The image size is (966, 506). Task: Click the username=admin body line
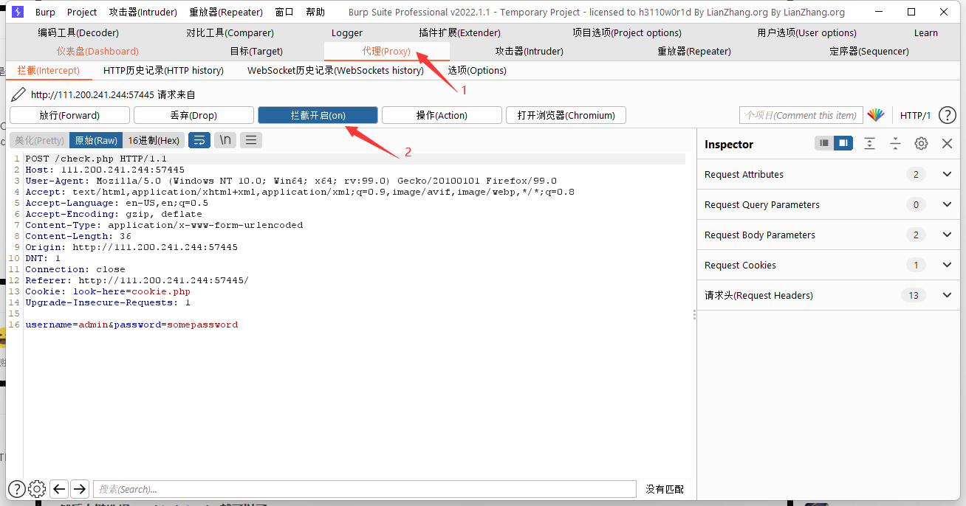point(131,325)
